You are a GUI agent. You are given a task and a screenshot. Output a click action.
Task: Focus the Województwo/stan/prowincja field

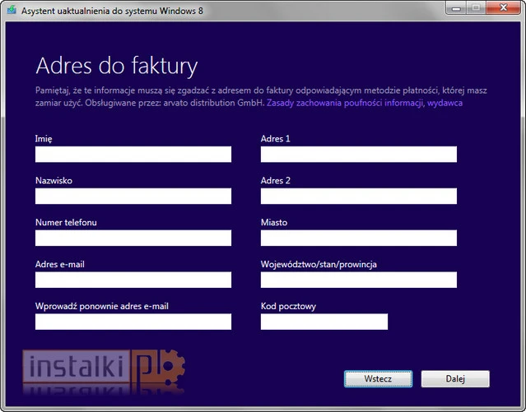pos(358,280)
